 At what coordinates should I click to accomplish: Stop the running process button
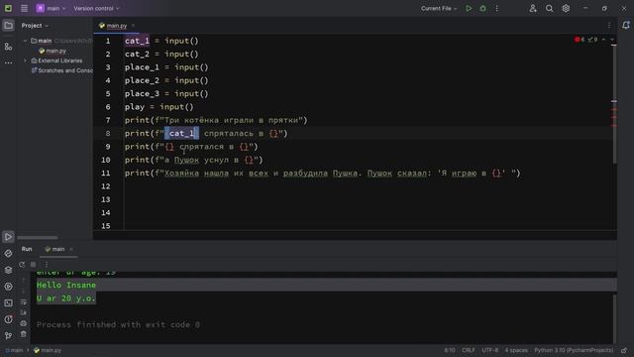(33, 265)
